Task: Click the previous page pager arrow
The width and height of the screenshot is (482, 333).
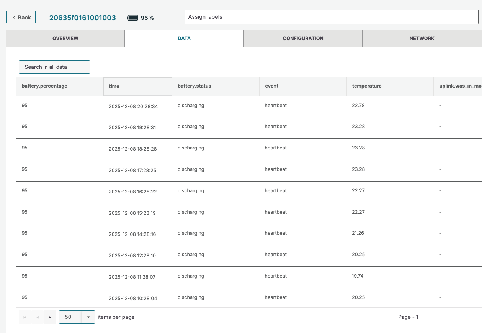Action: pos(38,317)
